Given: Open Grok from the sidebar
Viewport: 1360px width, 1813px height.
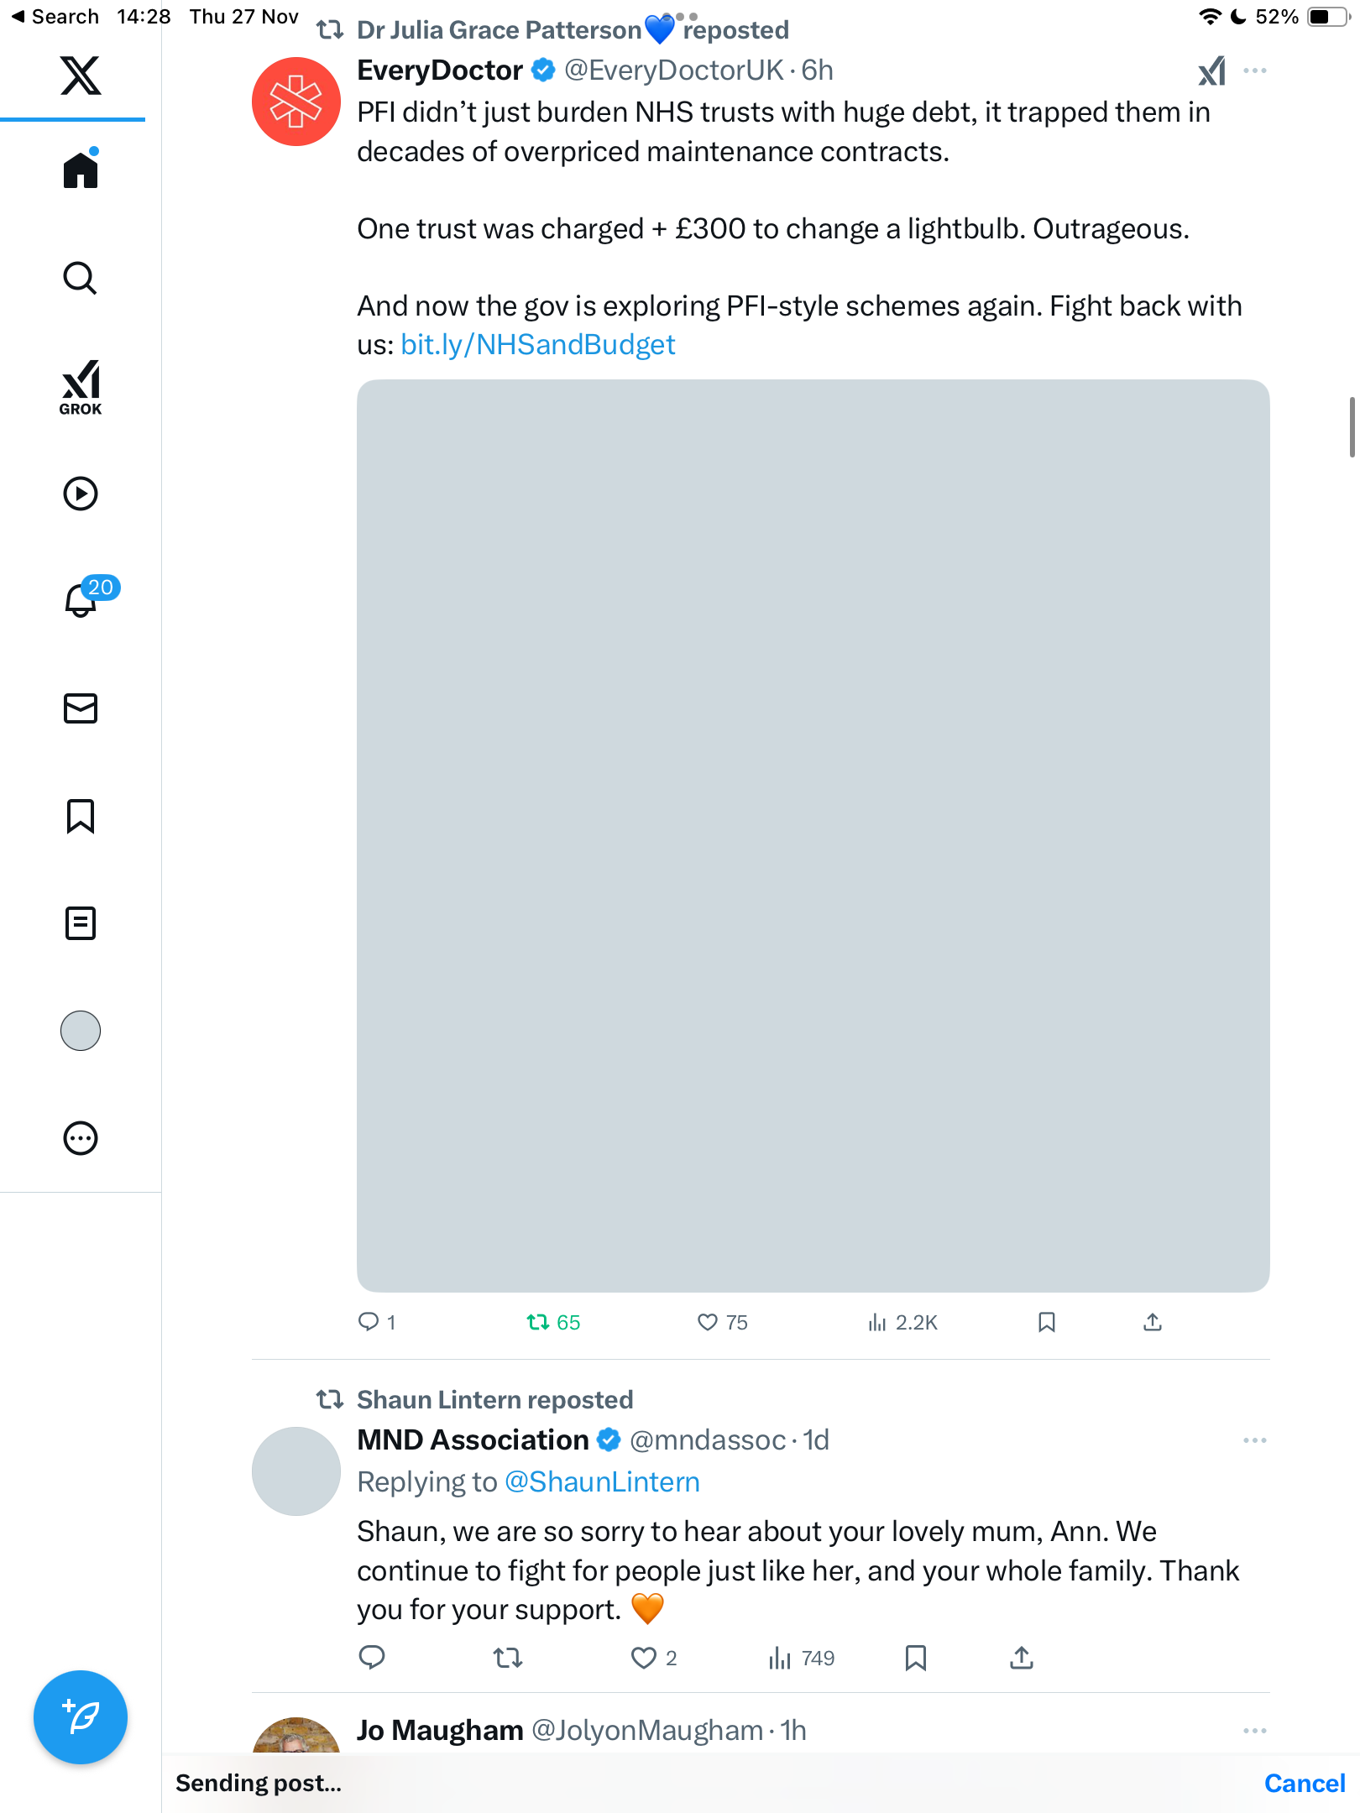Looking at the screenshot, I should tap(81, 387).
